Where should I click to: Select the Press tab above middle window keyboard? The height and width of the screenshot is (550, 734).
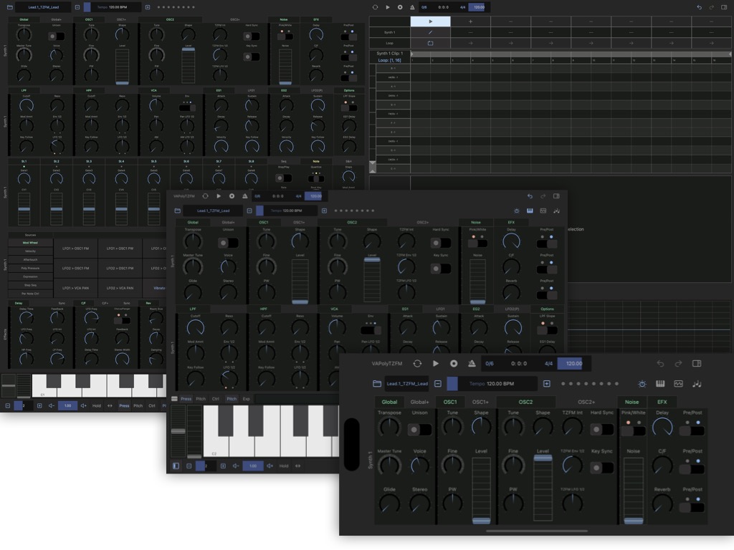[x=186, y=399]
